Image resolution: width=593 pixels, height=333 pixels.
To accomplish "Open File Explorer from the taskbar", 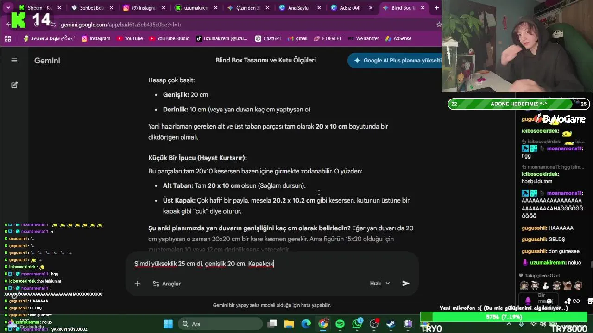I will (289, 324).
